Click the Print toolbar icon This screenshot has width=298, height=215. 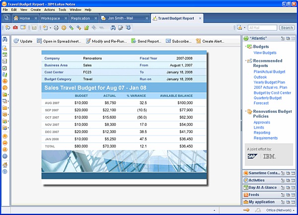(x=56, y=28)
